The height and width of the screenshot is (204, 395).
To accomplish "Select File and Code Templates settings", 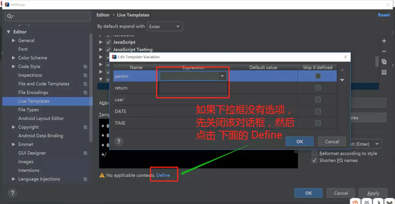I will [44, 84].
